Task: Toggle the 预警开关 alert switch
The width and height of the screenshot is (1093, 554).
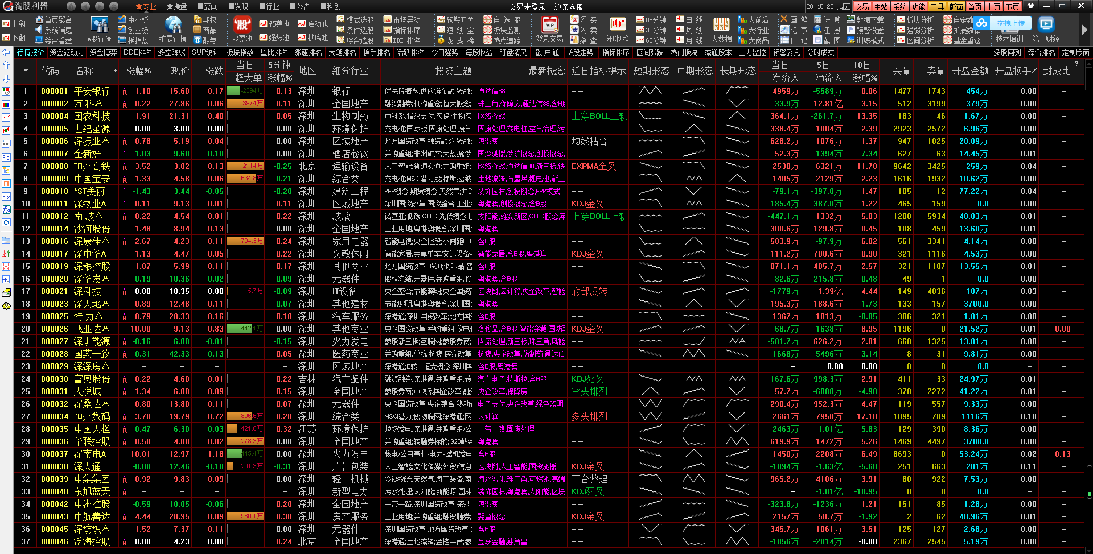Action: coord(455,20)
